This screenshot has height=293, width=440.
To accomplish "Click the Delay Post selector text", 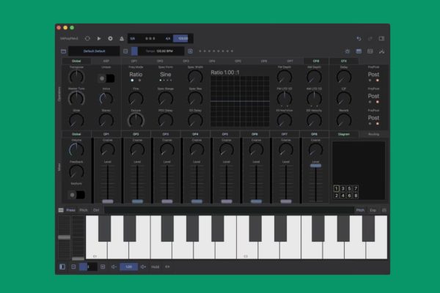I will click(373, 74).
